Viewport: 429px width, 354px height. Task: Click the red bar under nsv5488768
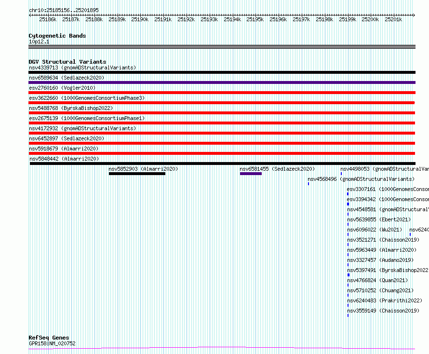click(x=222, y=113)
